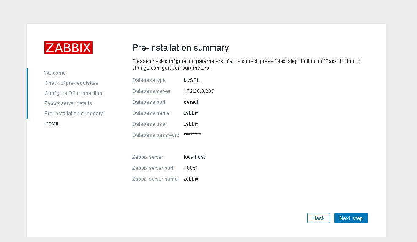Viewport: 417px width, 242px height.
Task: Click the Zabbix server name zabbix value
Action: click(x=191, y=179)
